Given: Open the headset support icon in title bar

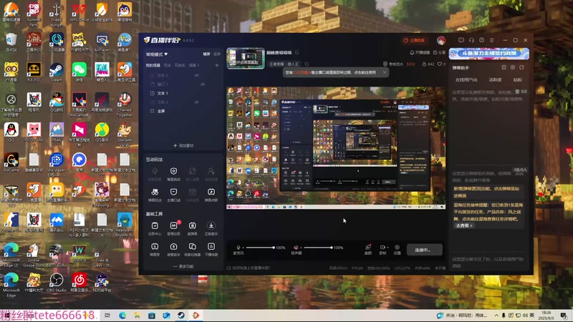Looking at the screenshot, I should [471, 40].
